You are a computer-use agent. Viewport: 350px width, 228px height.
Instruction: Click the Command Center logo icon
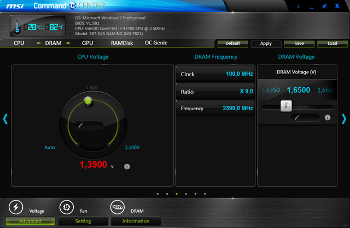click(x=73, y=5)
